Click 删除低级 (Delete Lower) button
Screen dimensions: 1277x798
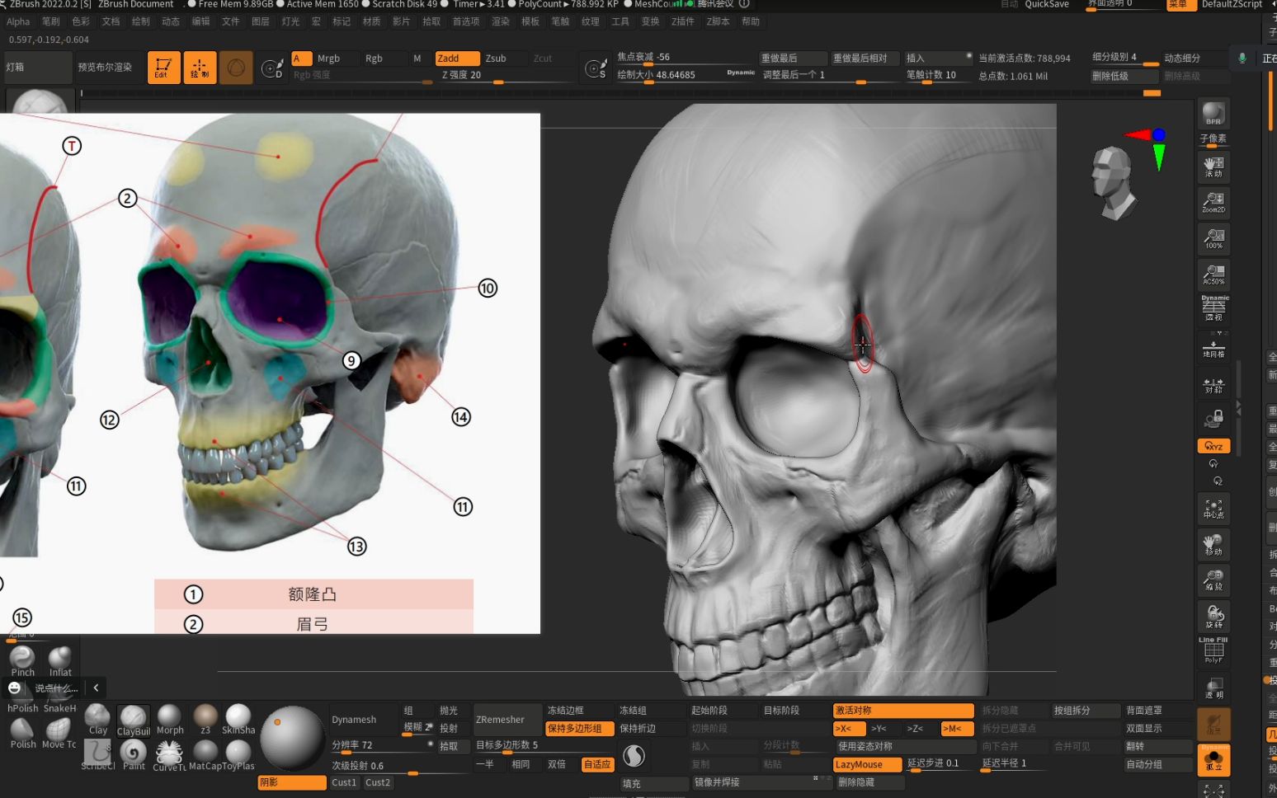click(1124, 76)
